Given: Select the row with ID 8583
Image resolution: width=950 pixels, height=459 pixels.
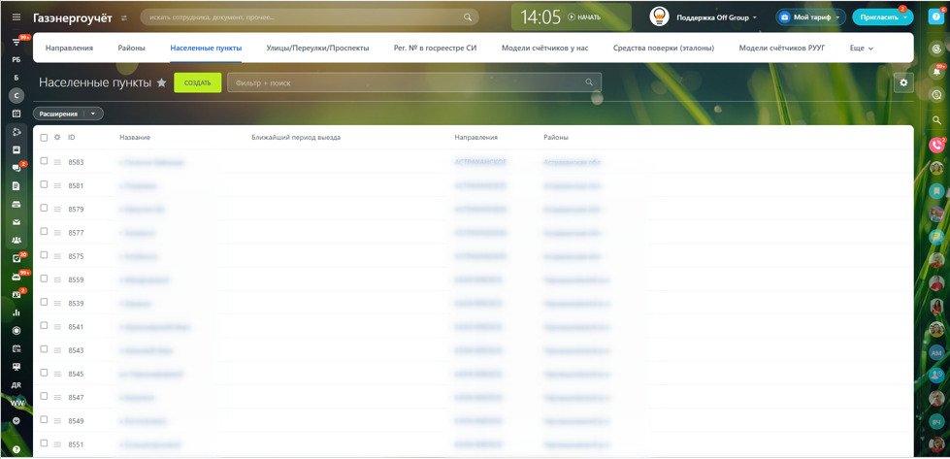Looking at the screenshot, I should pyautogui.click(x=44, y=161).
